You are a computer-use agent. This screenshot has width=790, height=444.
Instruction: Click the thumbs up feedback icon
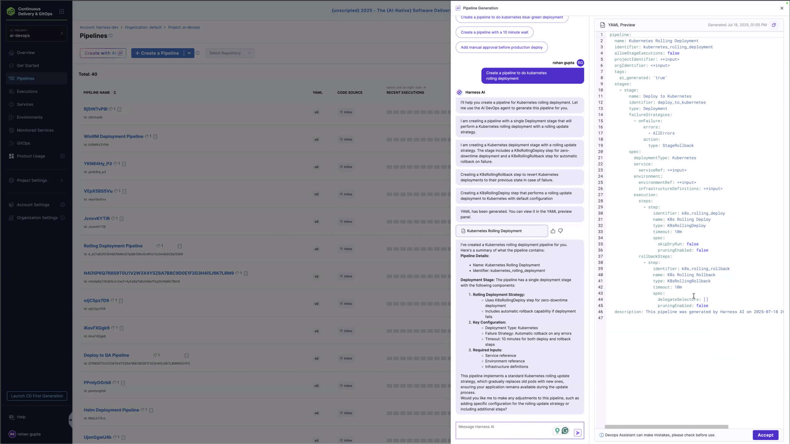553,231
